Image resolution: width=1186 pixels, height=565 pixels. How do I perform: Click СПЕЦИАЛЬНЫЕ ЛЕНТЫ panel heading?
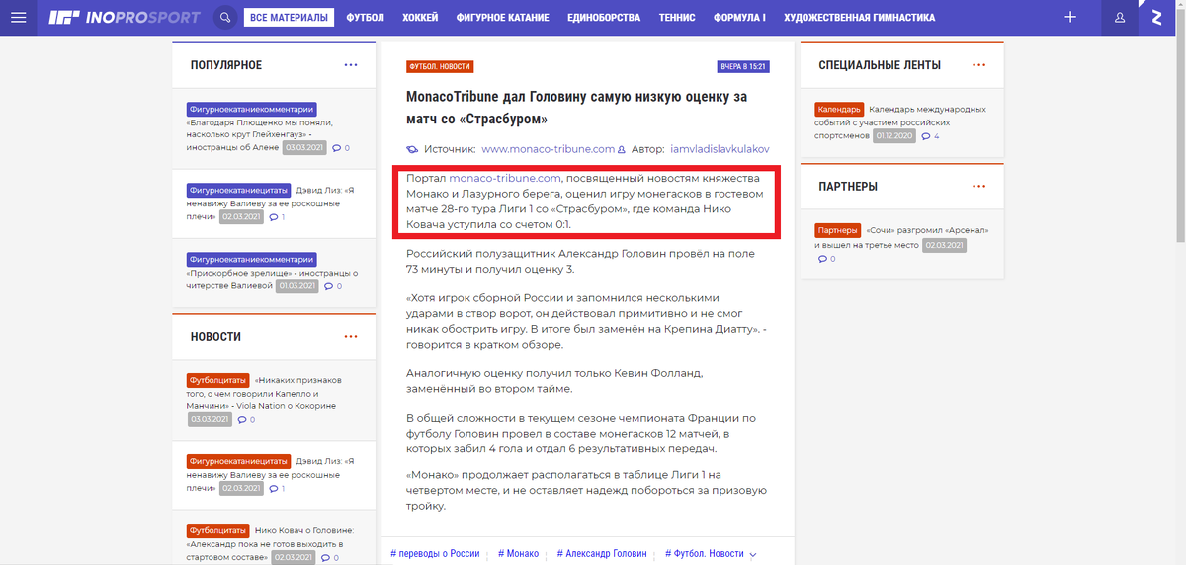[880, 65]
